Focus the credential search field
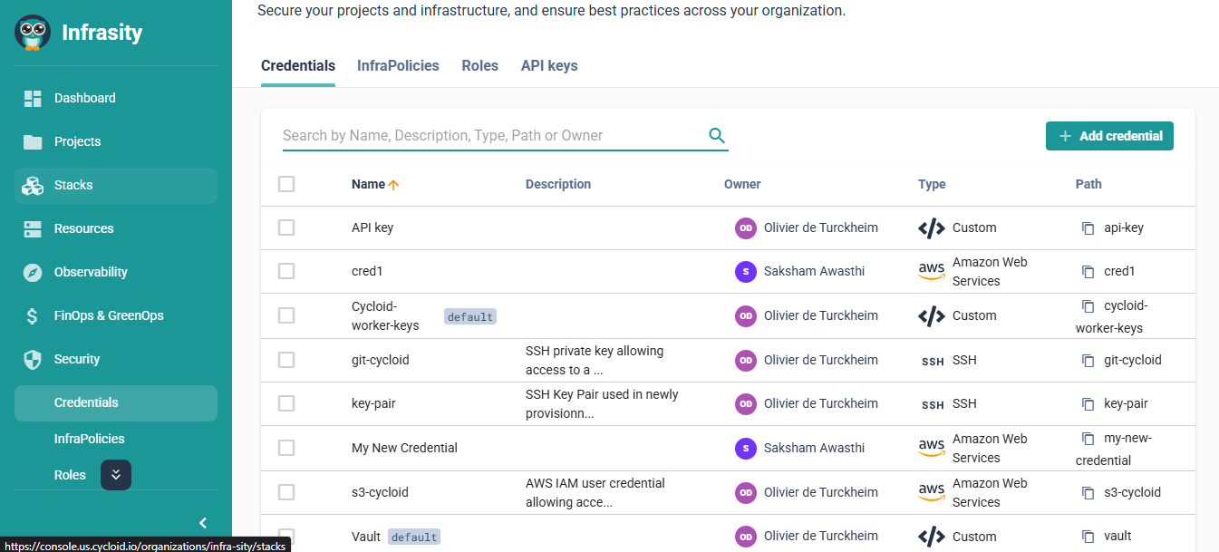This screenshot has height=552, width=1219. click(x=489, y=136)
